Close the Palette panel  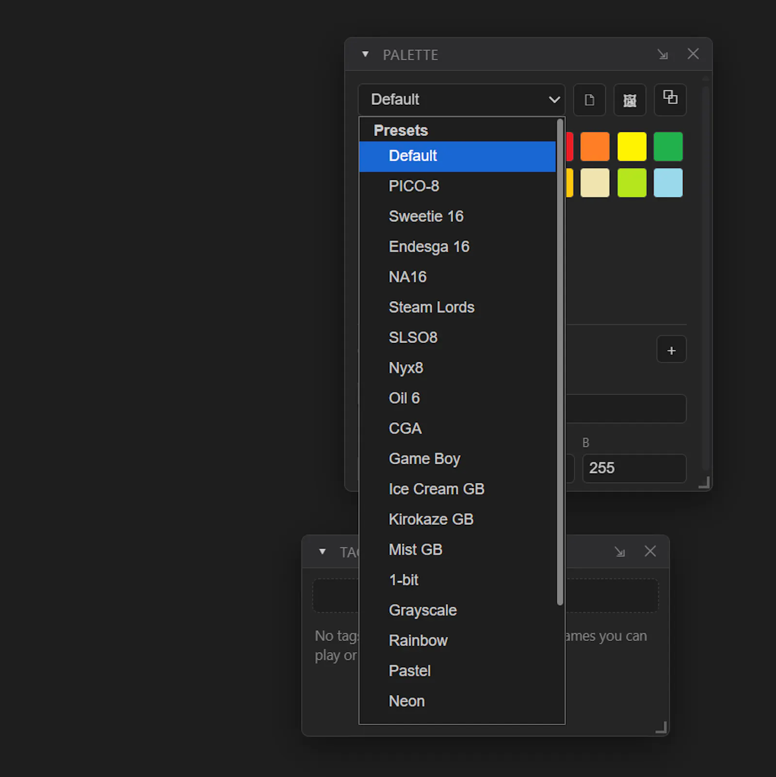click(693, 54)
